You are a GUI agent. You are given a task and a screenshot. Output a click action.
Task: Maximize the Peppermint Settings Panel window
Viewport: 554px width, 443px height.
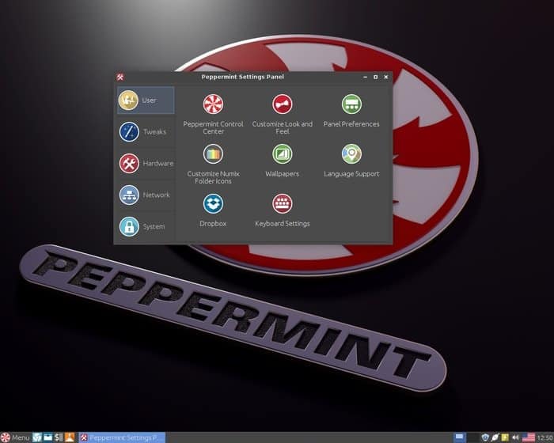pos(376,77)
